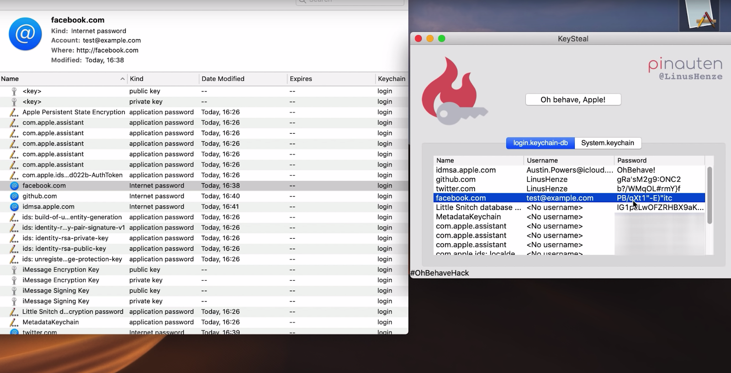Click the Keychain Access search field magnifier
Screen dimensions: 731x373
pyautogui.click(x=302, y=1)
